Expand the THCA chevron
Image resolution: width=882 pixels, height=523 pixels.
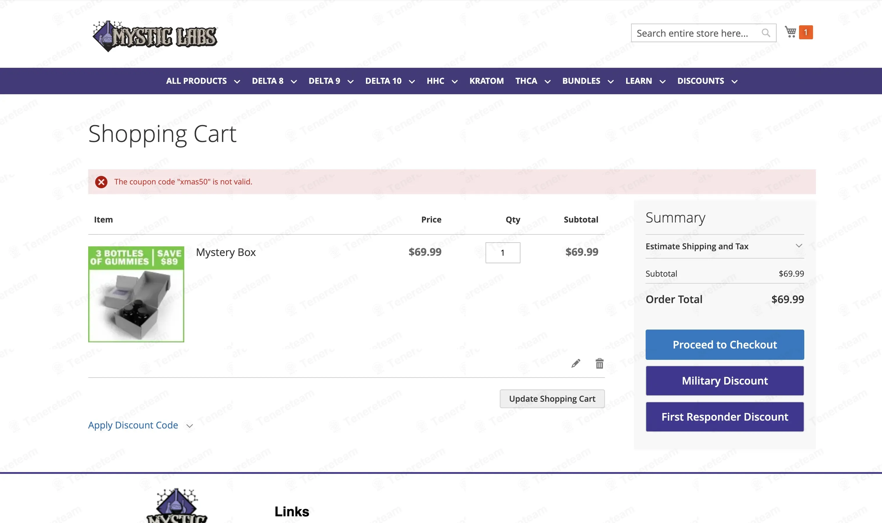(x=548, y=82)
